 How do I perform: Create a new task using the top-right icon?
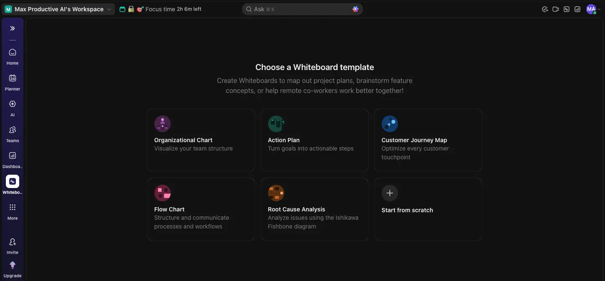[x=544, y=9]
